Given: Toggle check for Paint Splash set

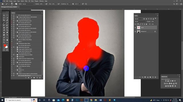Looking at the screenshot, I should coord(12,57).
